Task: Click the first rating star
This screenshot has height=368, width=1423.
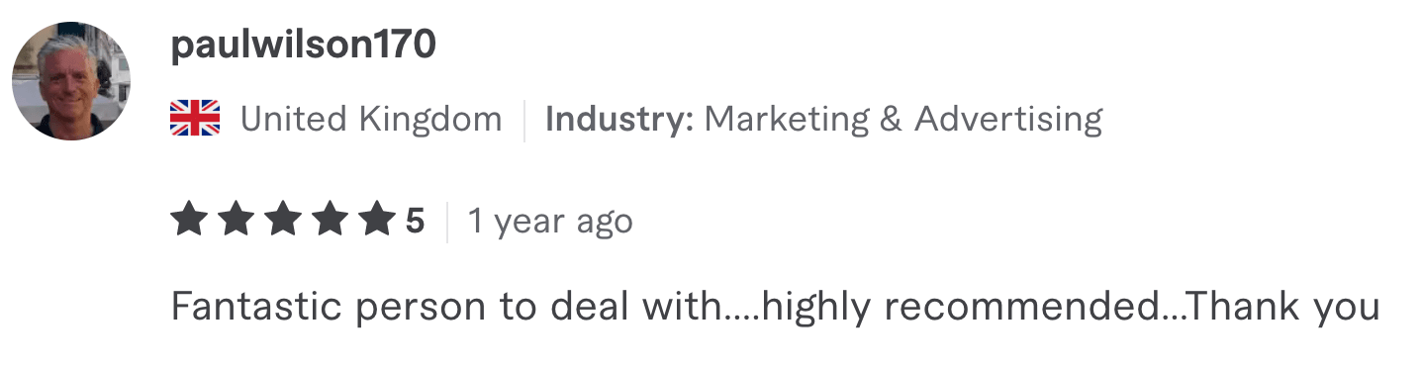Action: click(x=188, y=220)
